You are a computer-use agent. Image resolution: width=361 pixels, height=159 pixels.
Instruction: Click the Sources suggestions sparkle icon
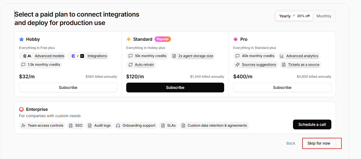(237, 65)
